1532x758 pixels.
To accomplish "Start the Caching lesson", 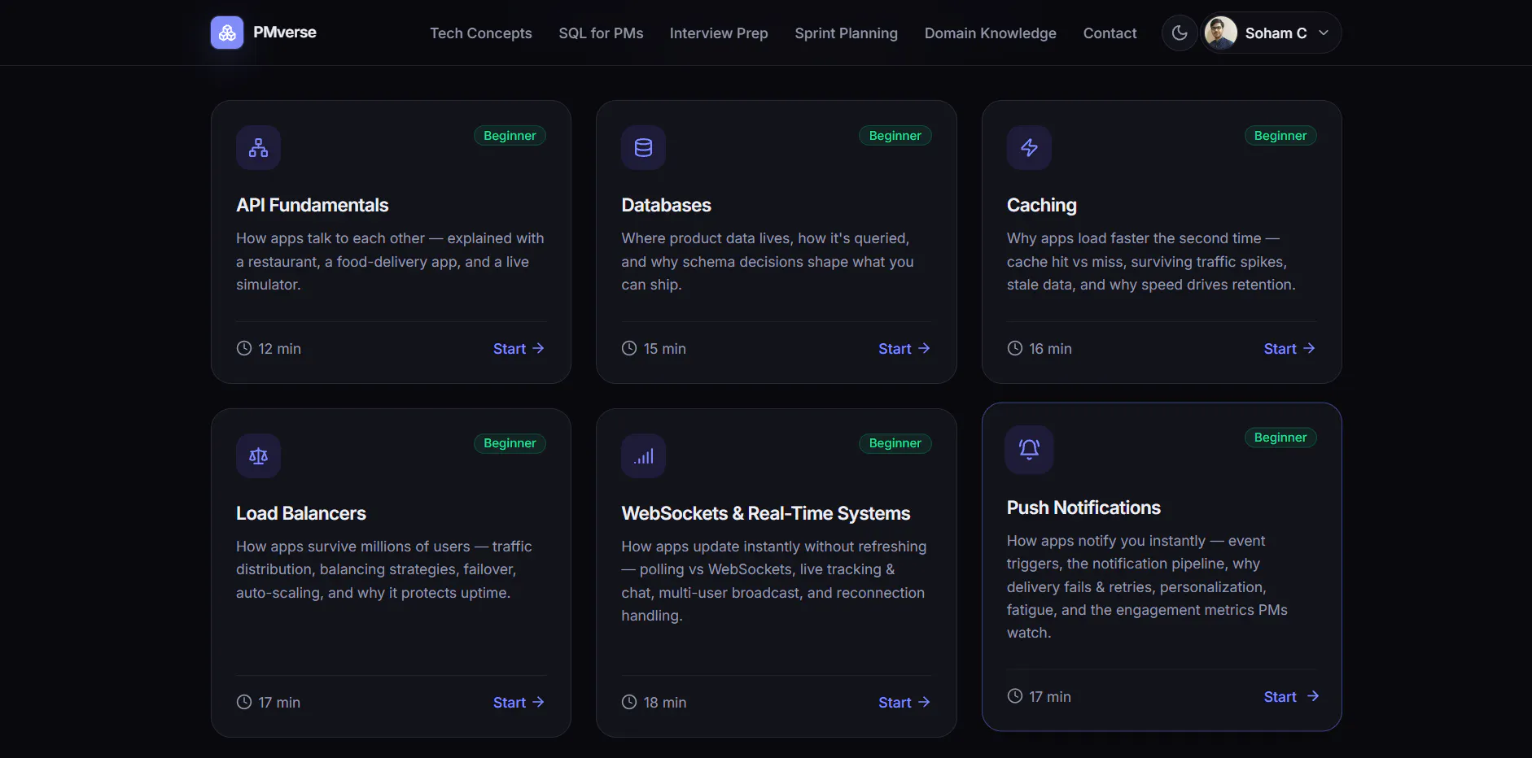I will [x=1289, y=348].
